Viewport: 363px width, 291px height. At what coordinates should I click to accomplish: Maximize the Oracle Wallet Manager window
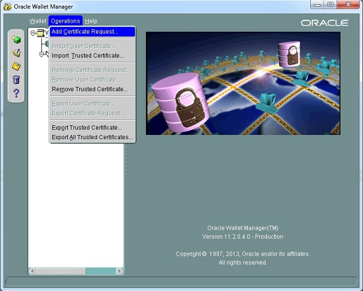pos(331,5)
